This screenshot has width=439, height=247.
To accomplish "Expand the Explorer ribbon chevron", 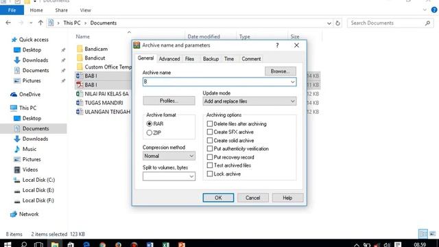I will point(425,10).
